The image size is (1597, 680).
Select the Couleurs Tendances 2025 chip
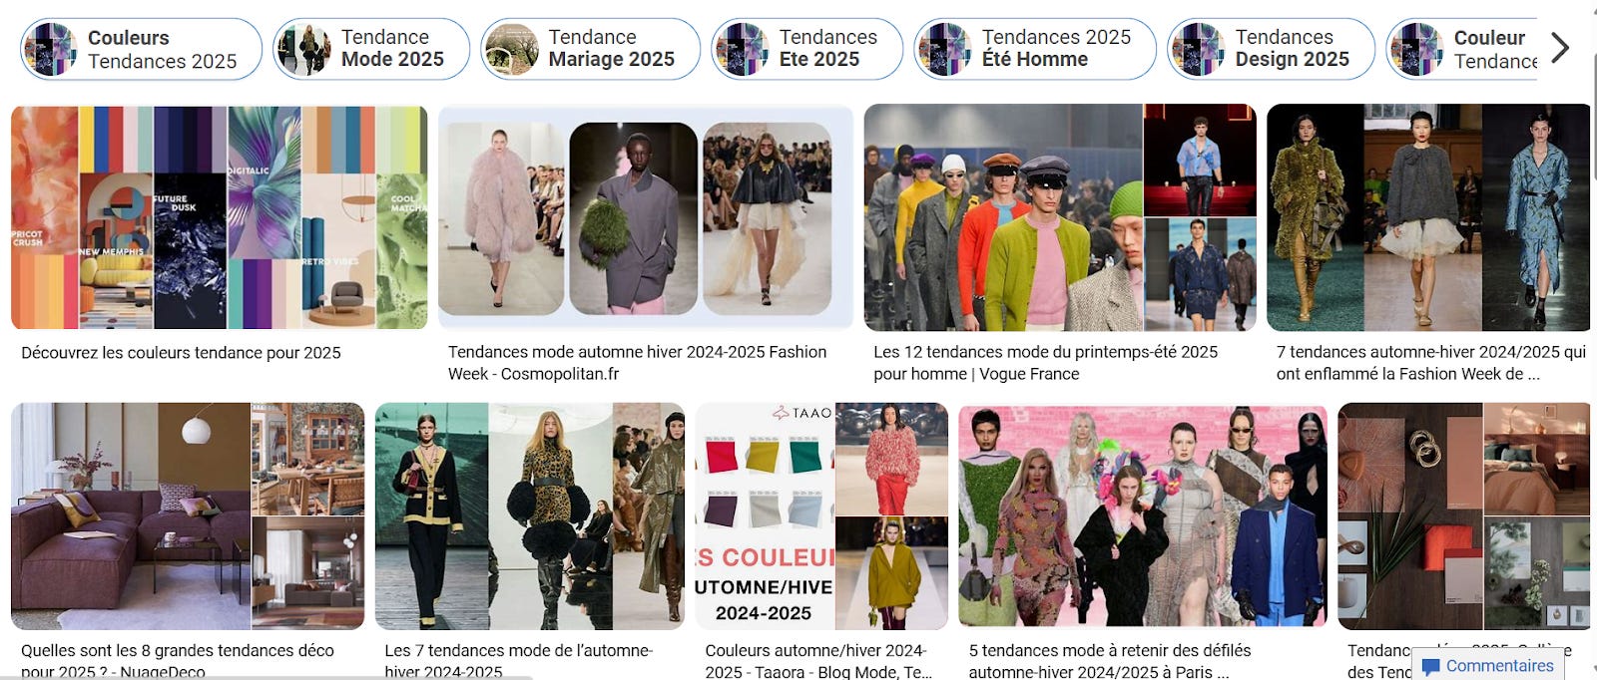(x=141, y=49)
